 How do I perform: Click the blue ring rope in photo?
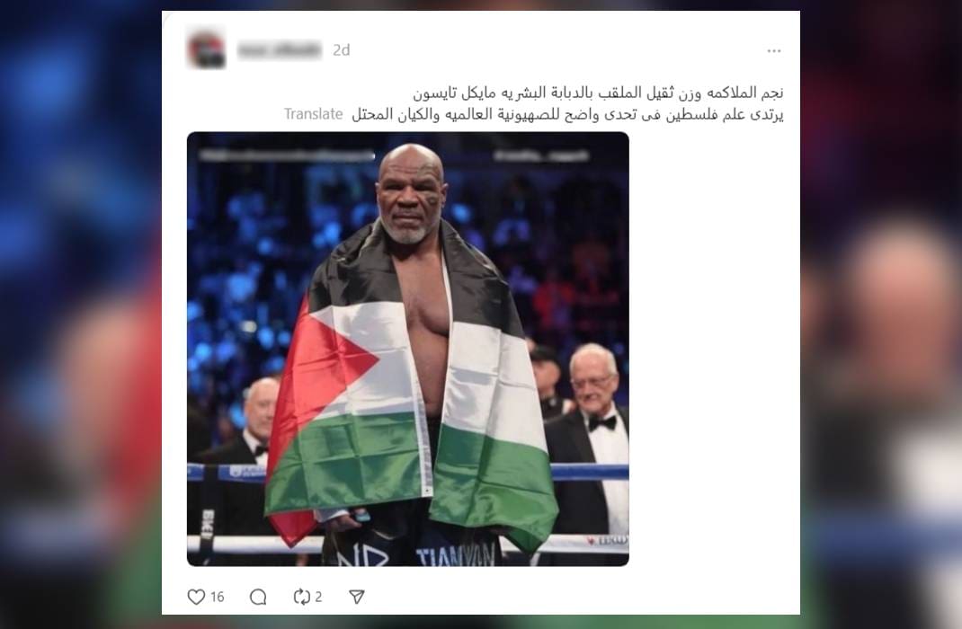[x=590, y=472]
